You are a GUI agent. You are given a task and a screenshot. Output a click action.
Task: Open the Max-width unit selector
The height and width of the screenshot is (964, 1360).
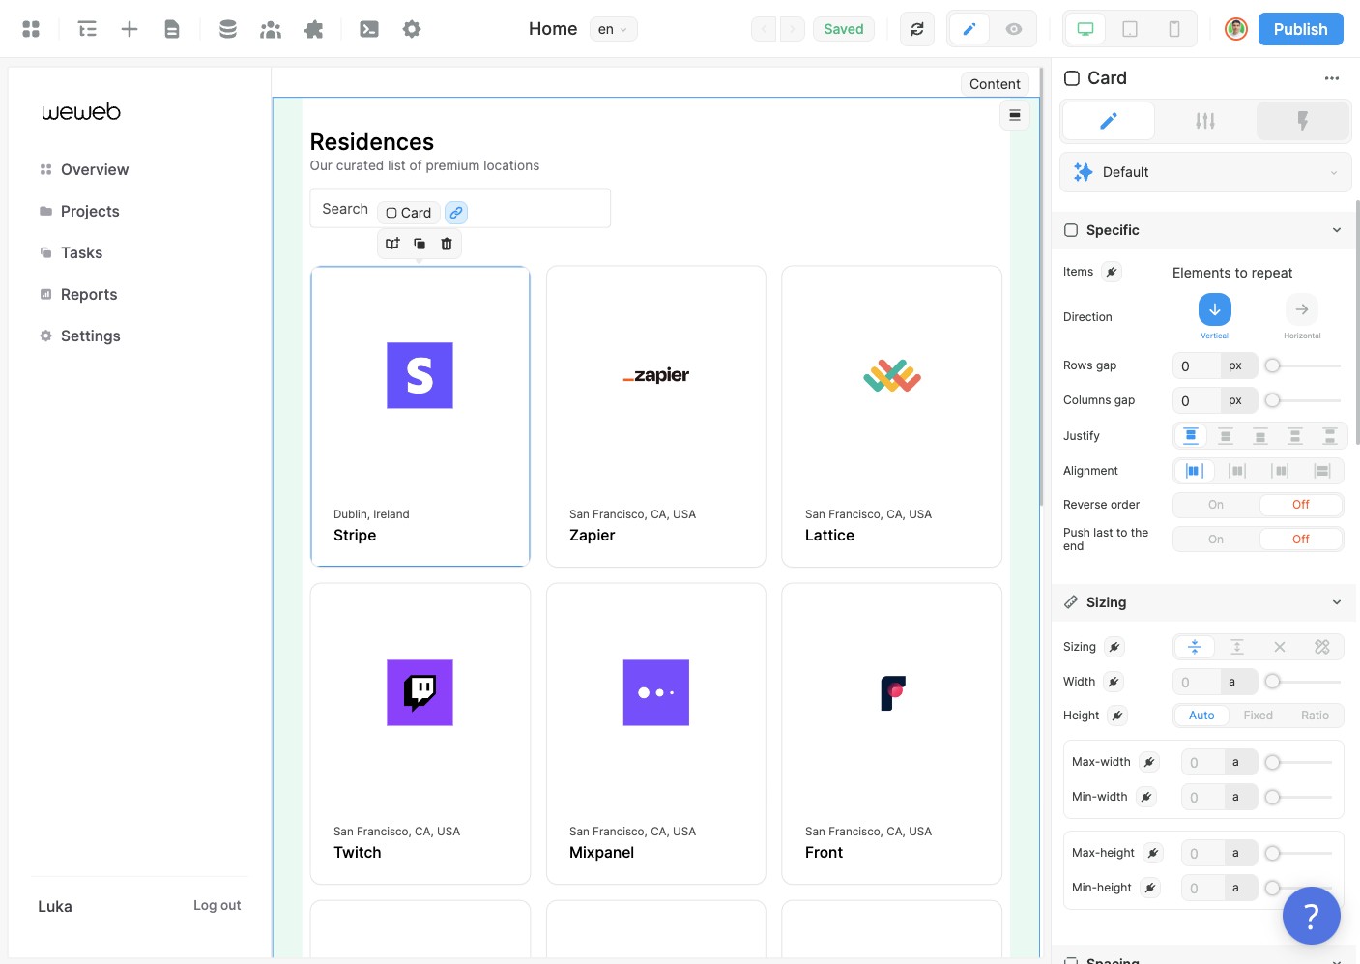(1240, 762)
